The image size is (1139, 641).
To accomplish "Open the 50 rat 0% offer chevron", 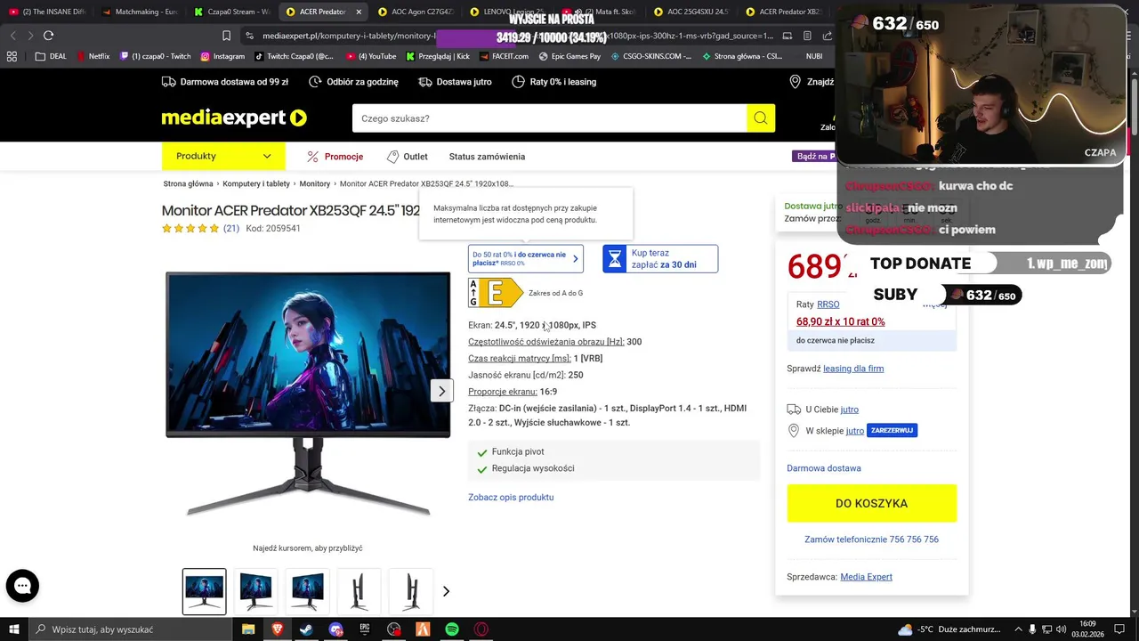I will (575, 259).
